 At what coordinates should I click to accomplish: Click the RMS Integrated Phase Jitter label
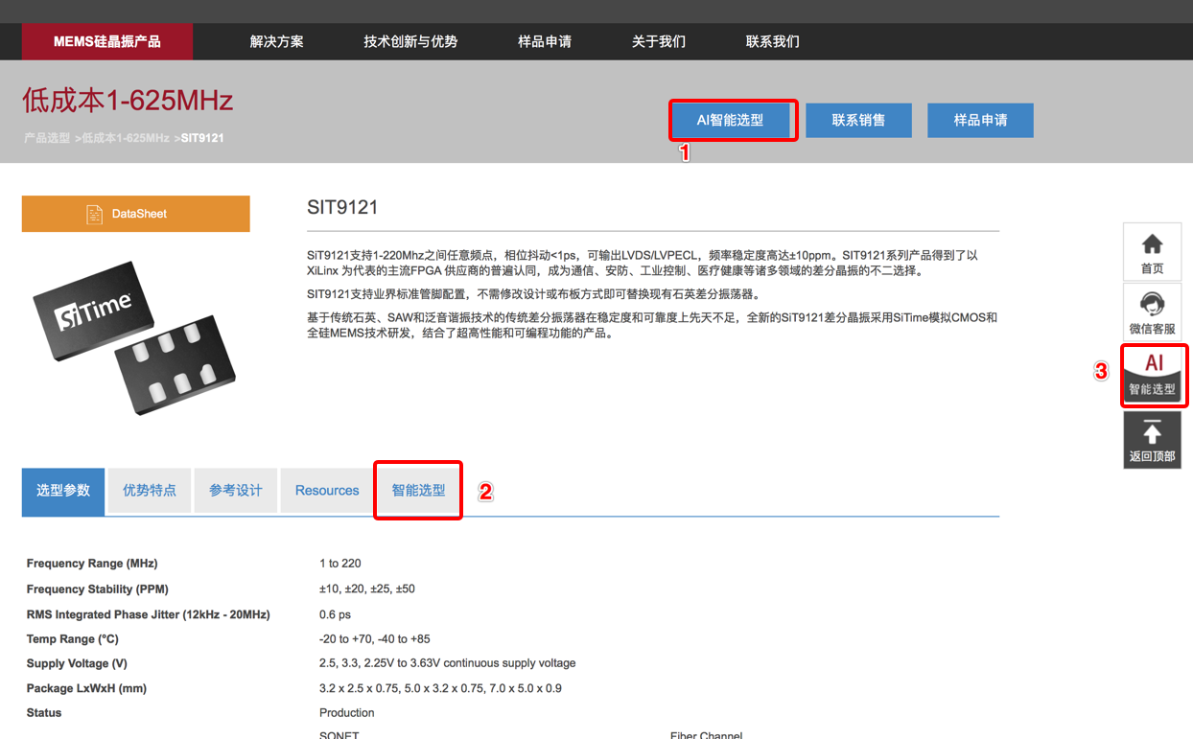tap(148, 614)
